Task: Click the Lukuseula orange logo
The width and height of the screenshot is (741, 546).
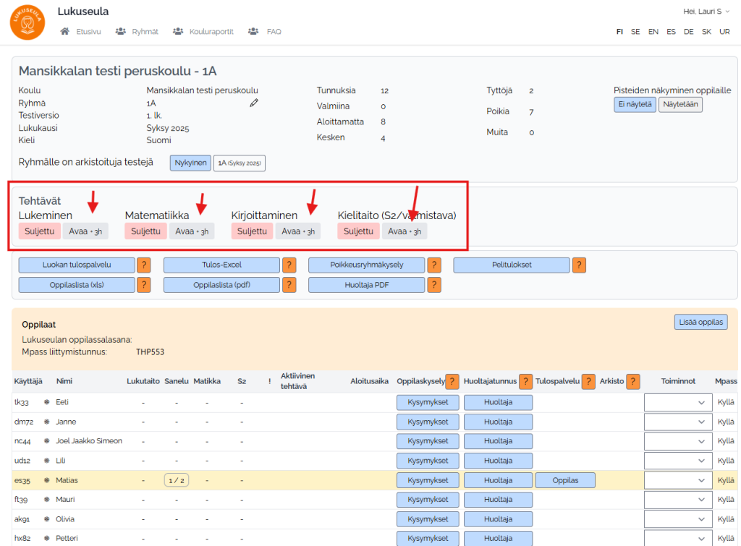Action: (x=27, y=21)
